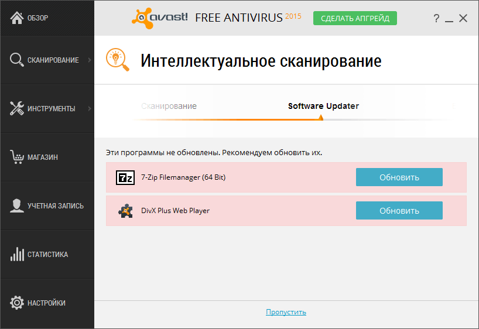The width and height of the screenshot is (479, 329).
Task: Click the 7-Zip application icon
Action: (125, 177)
